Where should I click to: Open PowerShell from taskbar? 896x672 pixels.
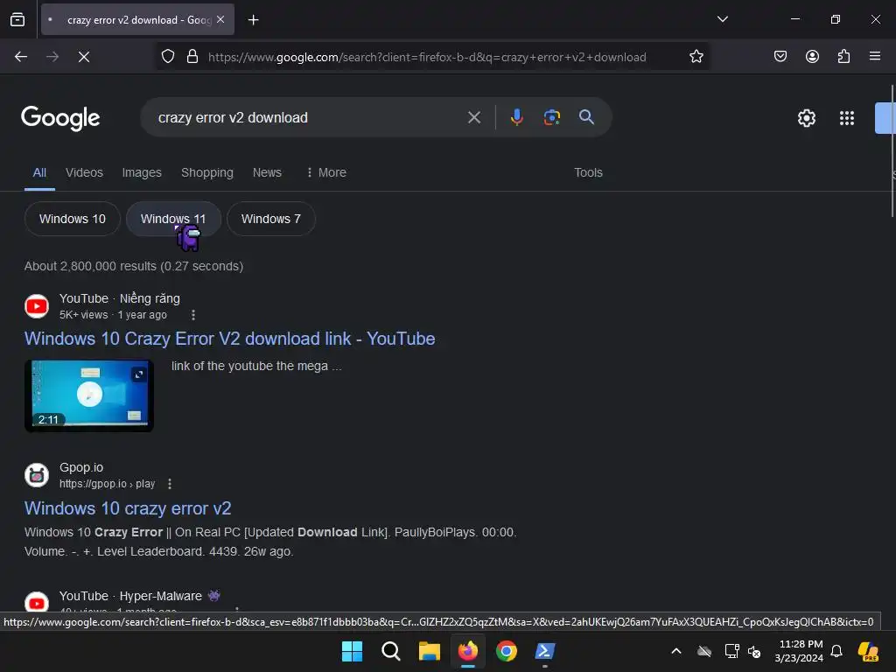point(544,651)
